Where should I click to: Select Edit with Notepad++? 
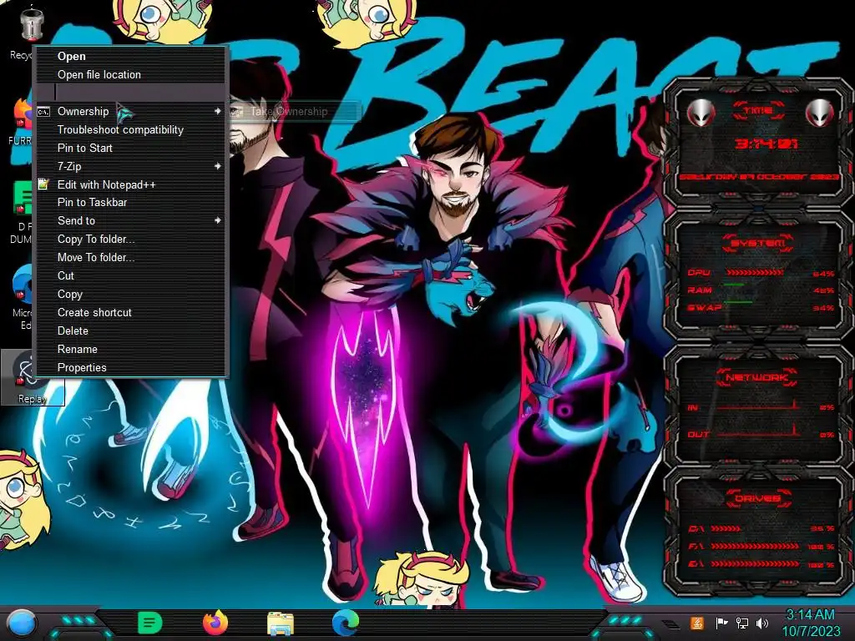[131, 184]
